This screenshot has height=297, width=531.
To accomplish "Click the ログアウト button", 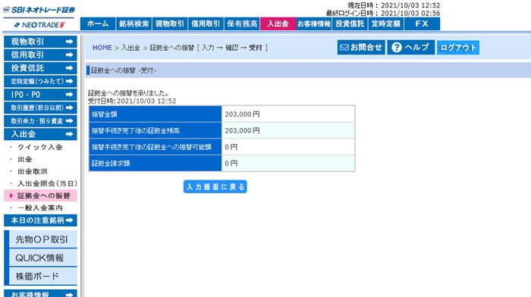I will click(458, 48).
